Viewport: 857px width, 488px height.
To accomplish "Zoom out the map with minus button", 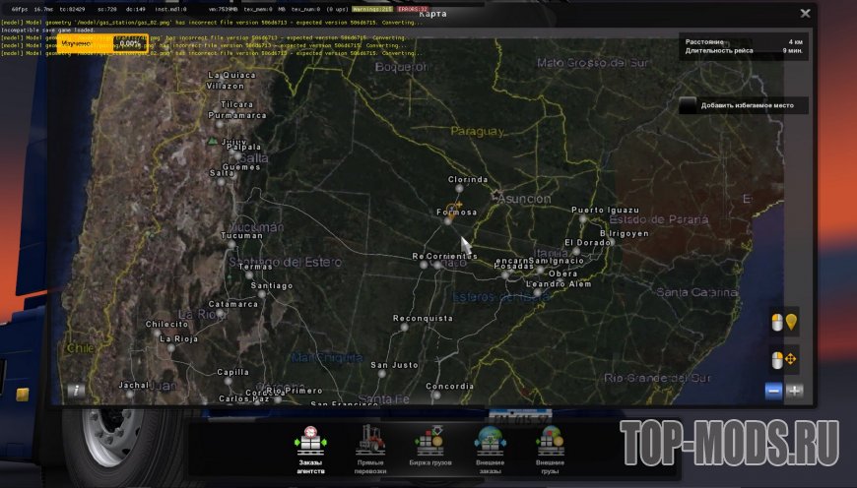I will point(774,391).
